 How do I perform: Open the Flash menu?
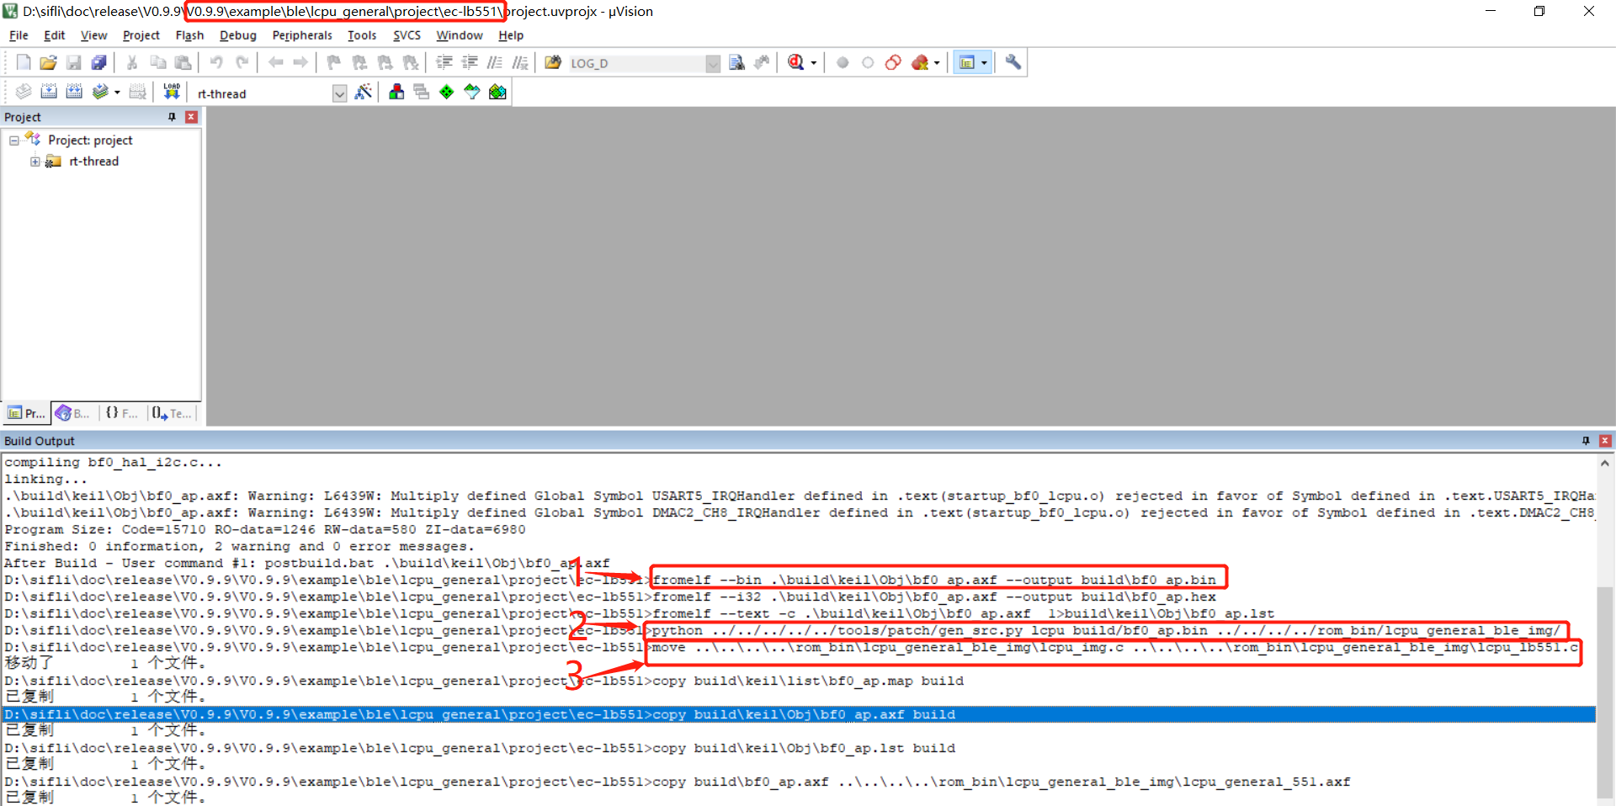pyautogui.click(x=189, y=35)
